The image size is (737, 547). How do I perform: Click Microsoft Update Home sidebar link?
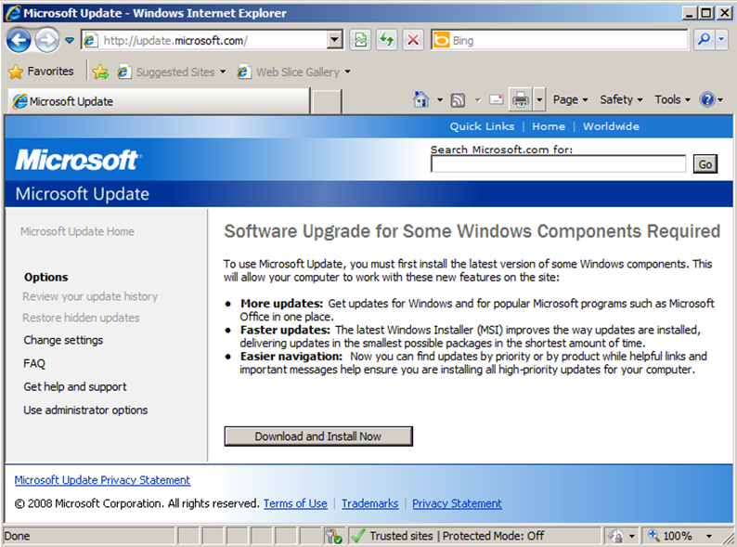pos(77,231)
